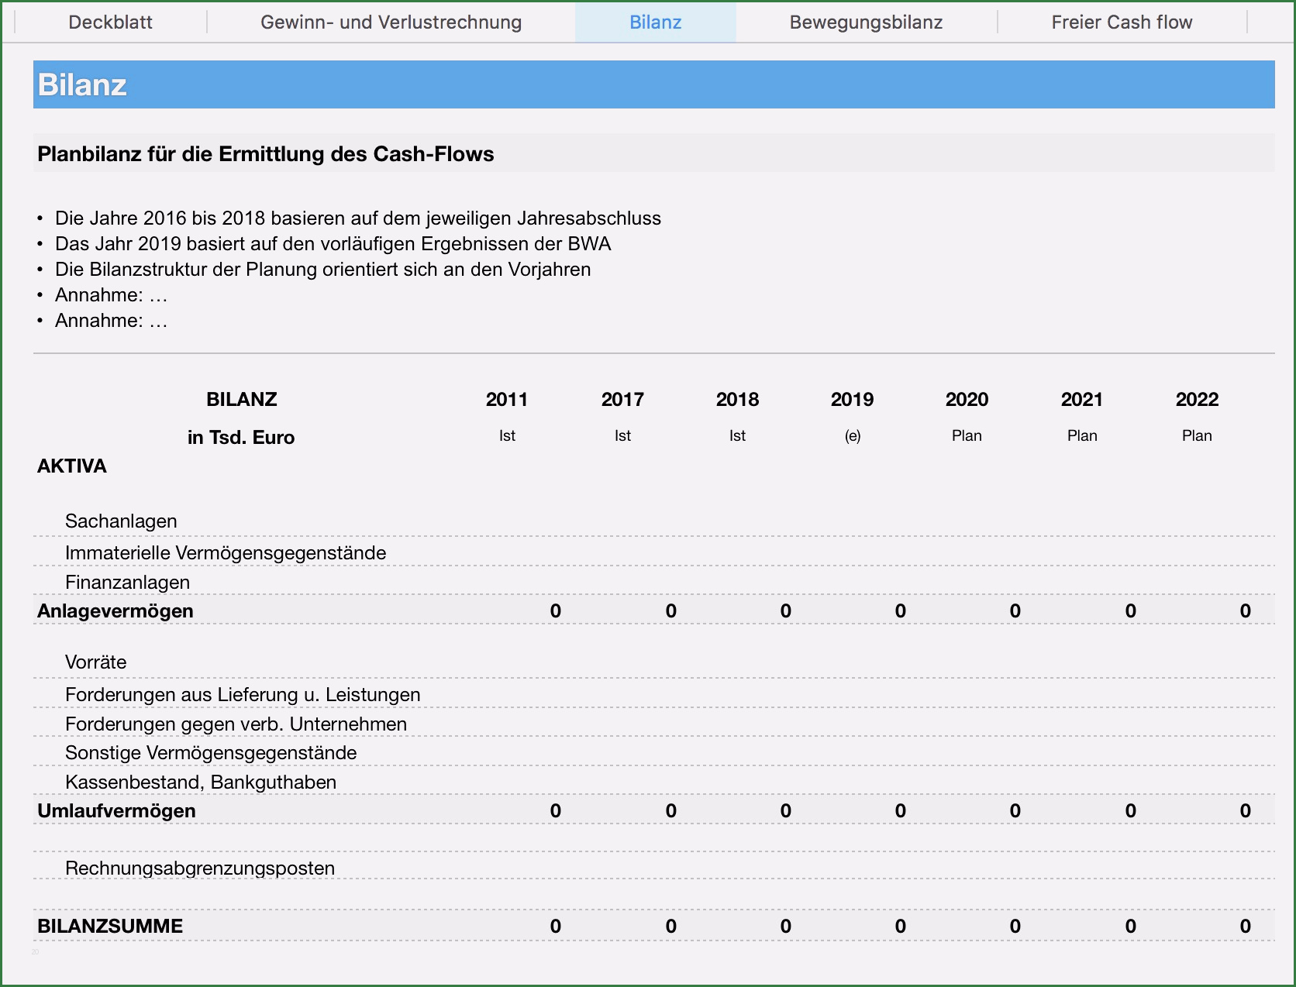Select the Planbilanz subtitle heading
This screenshot has width=1296, height=987.
pos(265,153)
